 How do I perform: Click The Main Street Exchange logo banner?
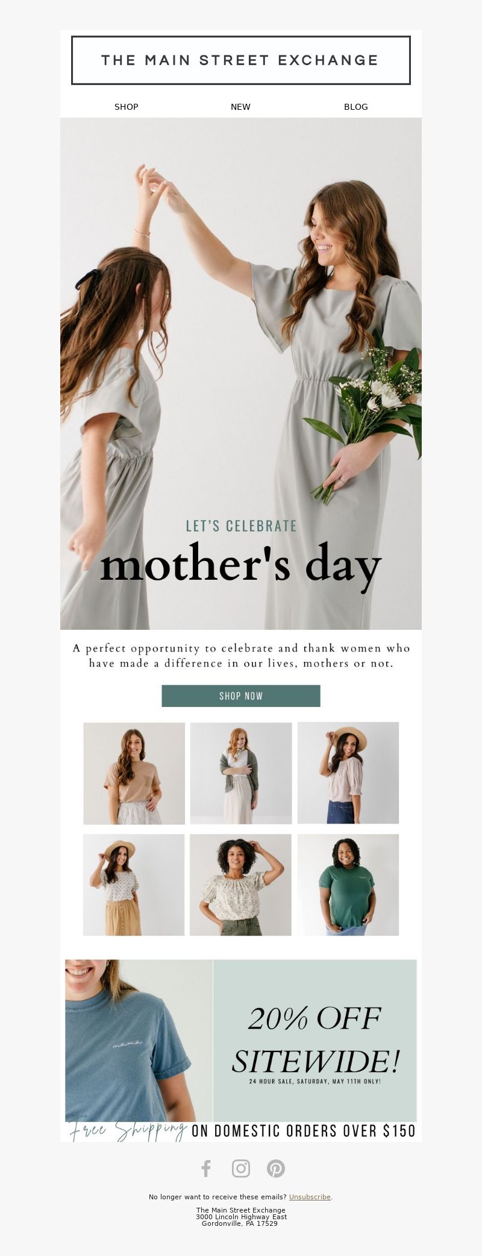tap(241, 60)
